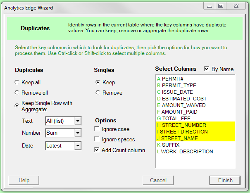250x193 pixels.
Task: Select the 'Keep all' duplicates option
Action: (x=17, y=83)
